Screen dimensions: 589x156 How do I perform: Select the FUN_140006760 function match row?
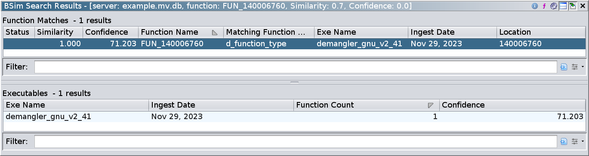coord(294,44)
